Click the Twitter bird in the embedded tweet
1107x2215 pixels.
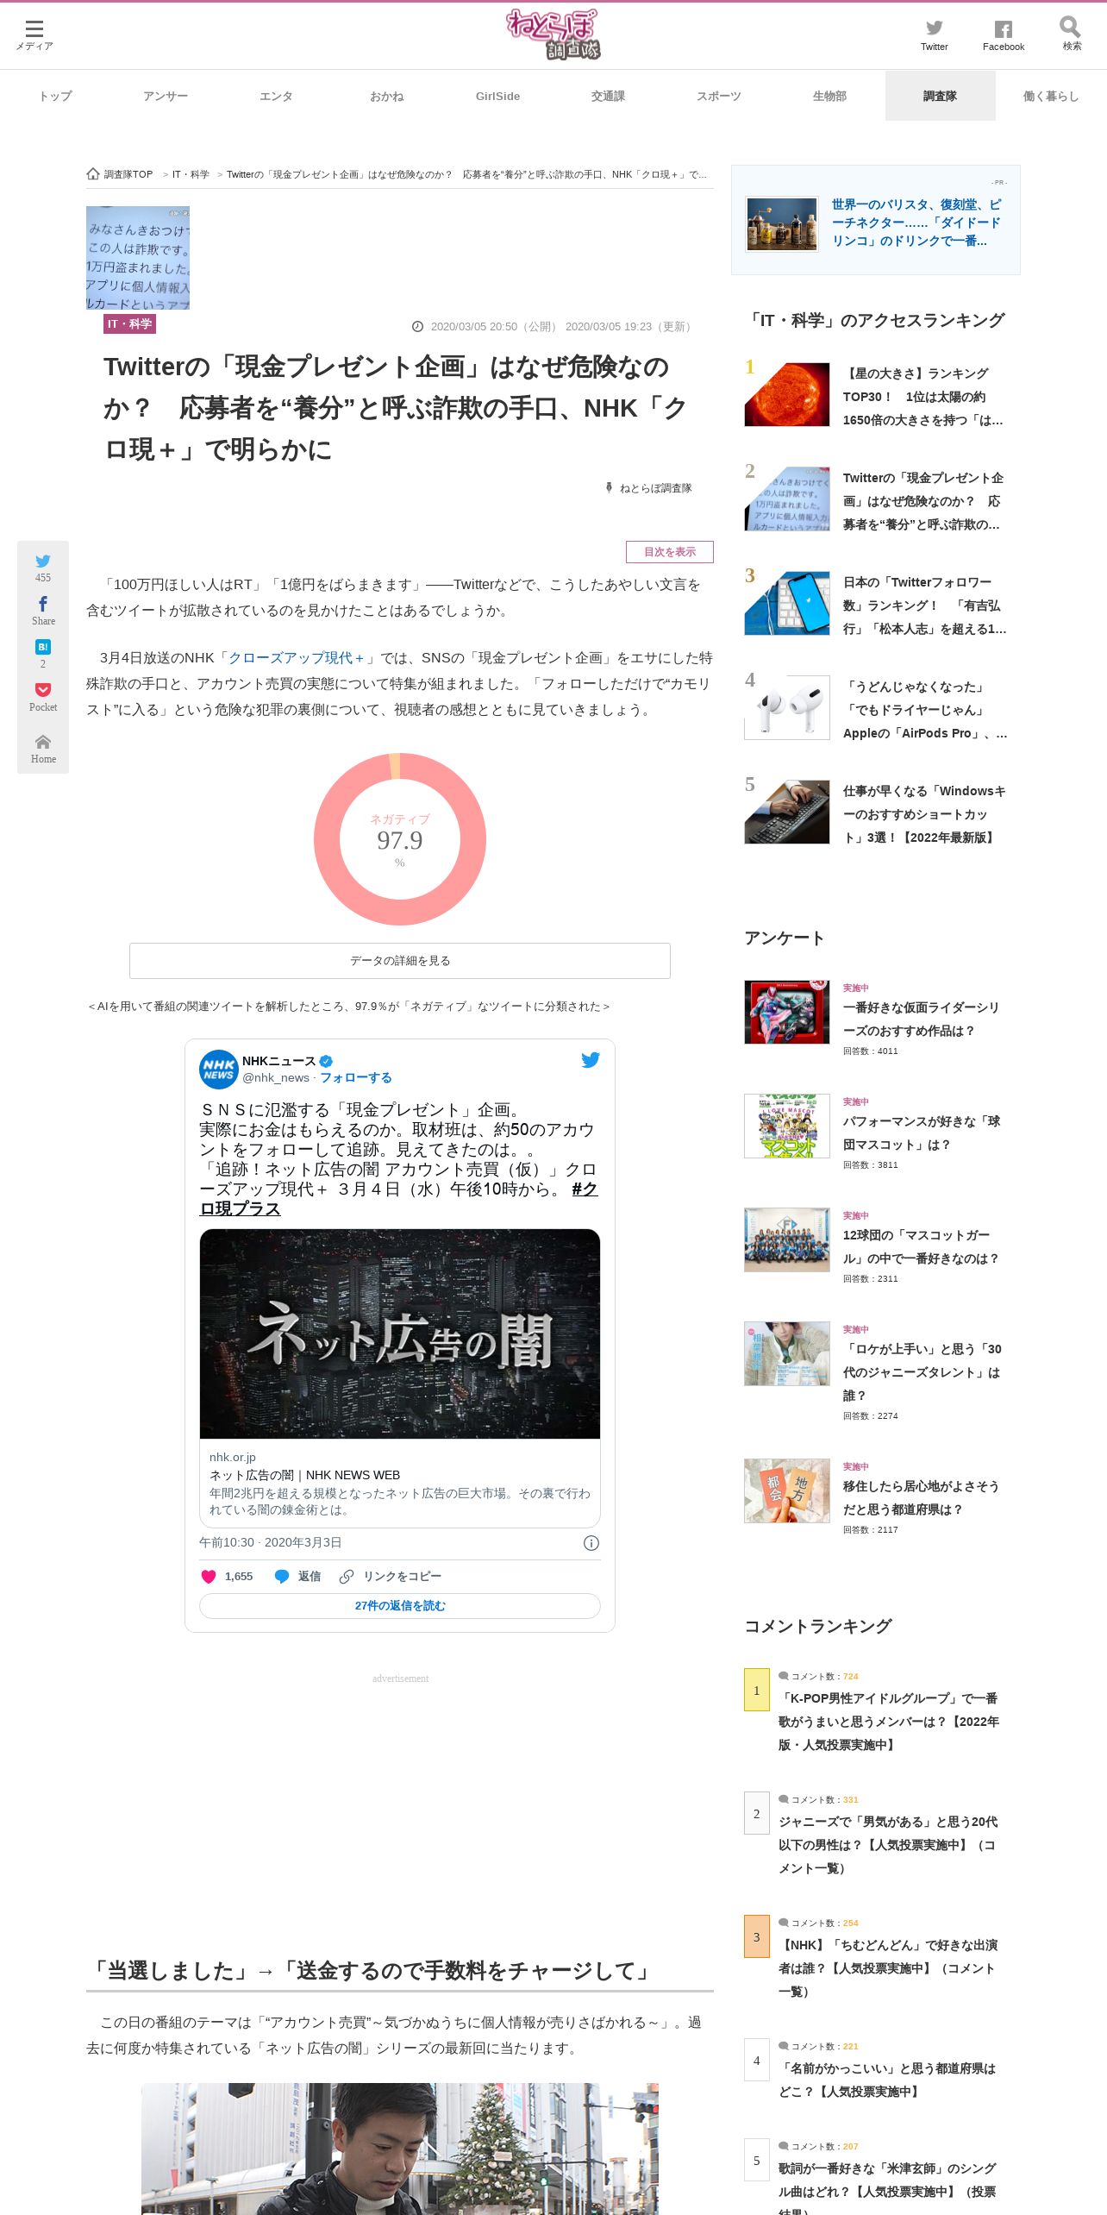(591, 1060)
